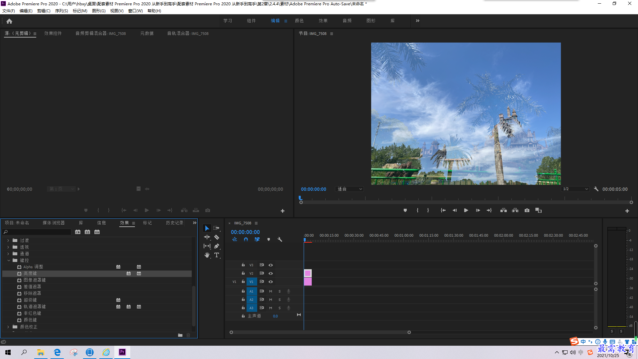Click the Extract button in program monitor
638x359 pixels.
pyautogui.click(x=515, y=210)
